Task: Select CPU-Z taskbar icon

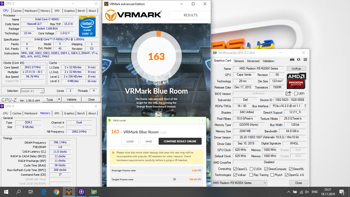Action: tap(81, 192)
